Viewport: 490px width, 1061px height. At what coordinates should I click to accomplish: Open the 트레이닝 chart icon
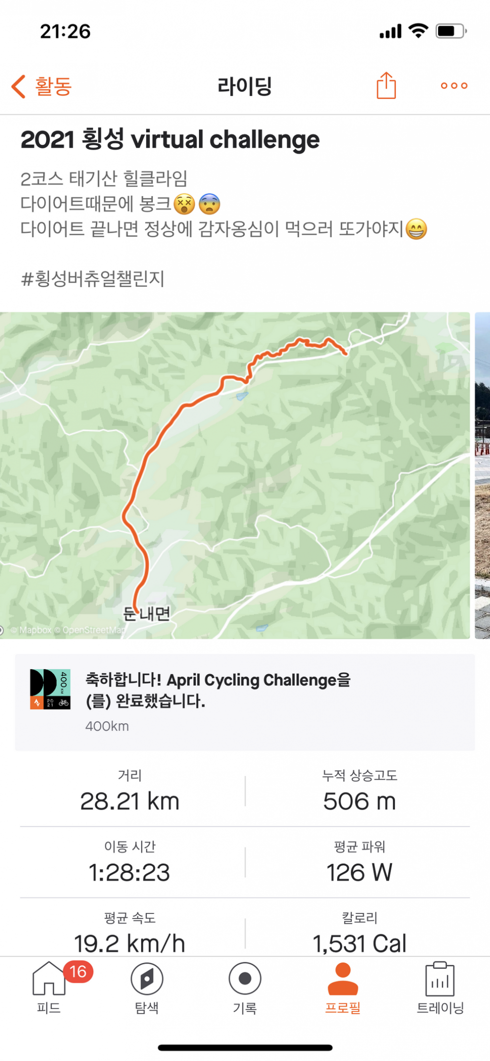click(x=440, y=979)
